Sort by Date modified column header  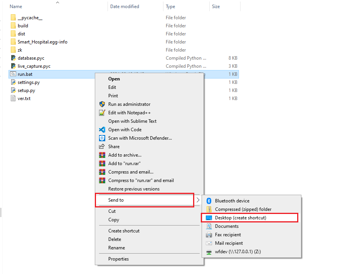click(124, 7)
